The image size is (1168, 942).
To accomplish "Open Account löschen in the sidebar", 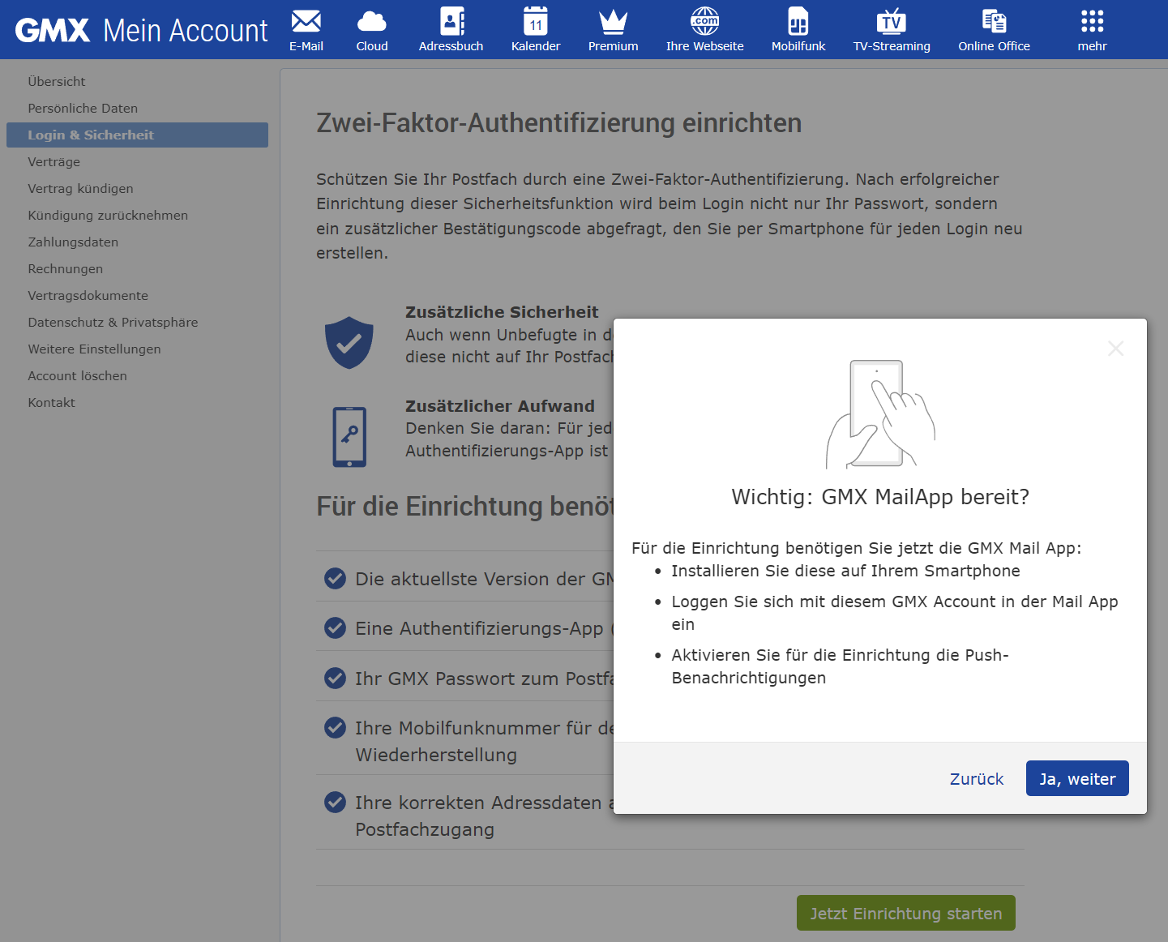I will pyautogui.click(x=78, y=375).
